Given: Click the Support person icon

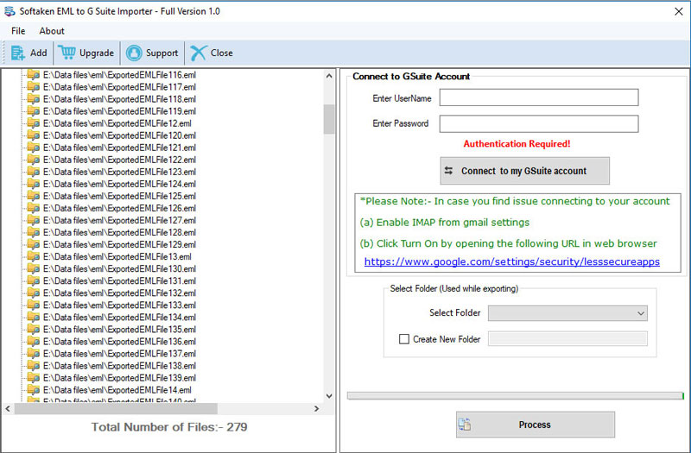Looking at the screenshot, I should coord(134,53).
